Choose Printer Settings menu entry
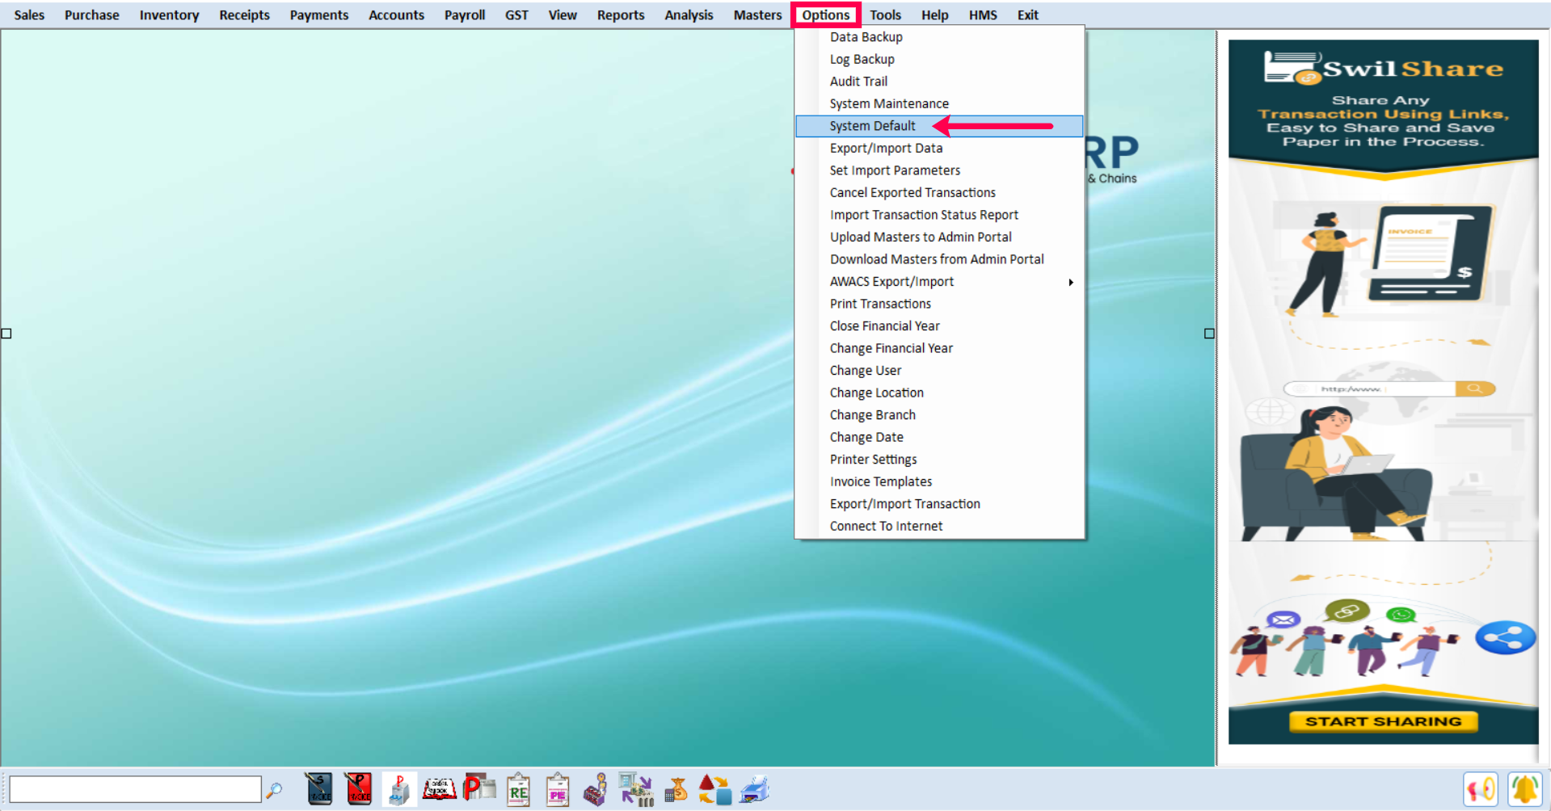The width and height of the screenshot is (1551, 811). tap(873, 460)
